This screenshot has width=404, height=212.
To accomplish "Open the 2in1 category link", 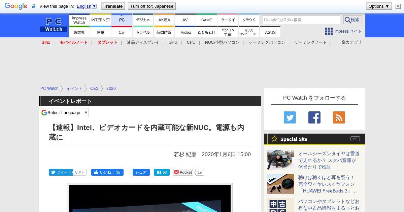I will tap(46, 42).
